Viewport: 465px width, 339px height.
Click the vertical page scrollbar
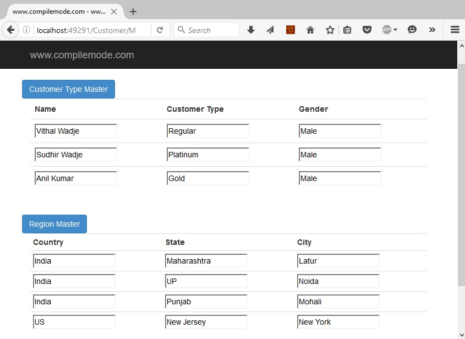461,182
